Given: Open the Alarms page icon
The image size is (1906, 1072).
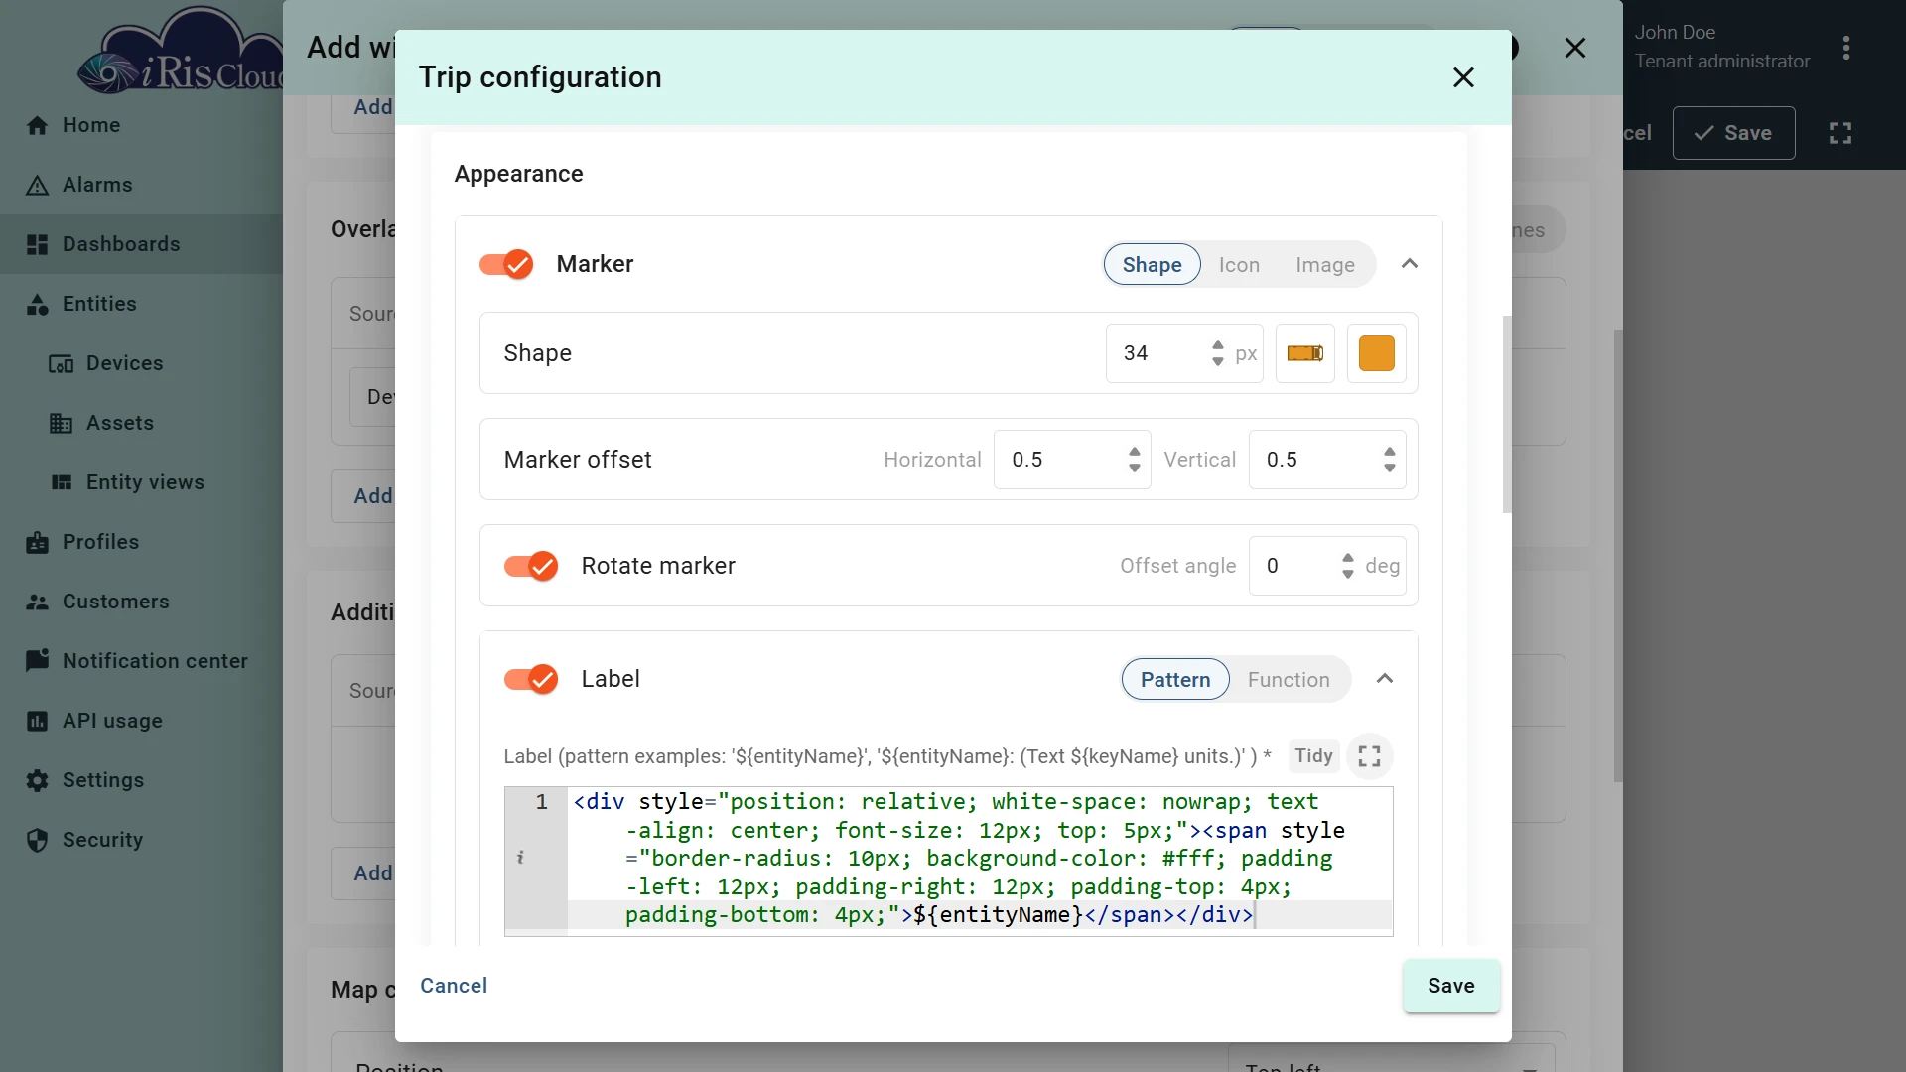Looking at the screenshot, I should (x=37, y=185).
